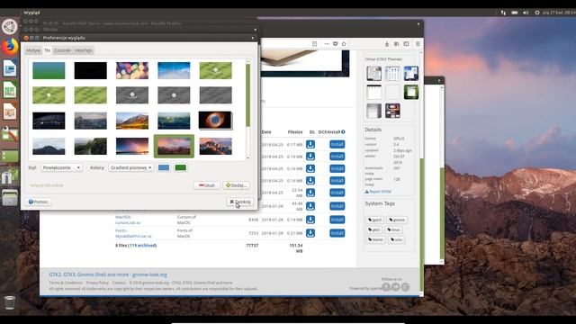Open Firefox hamburger menu
Image resolution: width=576 pixels, height=324 pixels.
click(x=418, y=44)
